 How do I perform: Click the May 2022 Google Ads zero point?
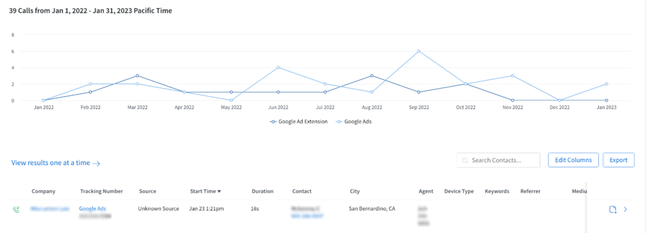231,100
